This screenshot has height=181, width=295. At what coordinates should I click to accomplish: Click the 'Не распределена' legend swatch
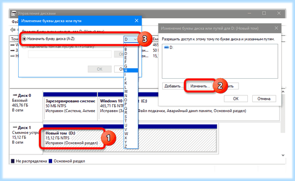[13, 161]
